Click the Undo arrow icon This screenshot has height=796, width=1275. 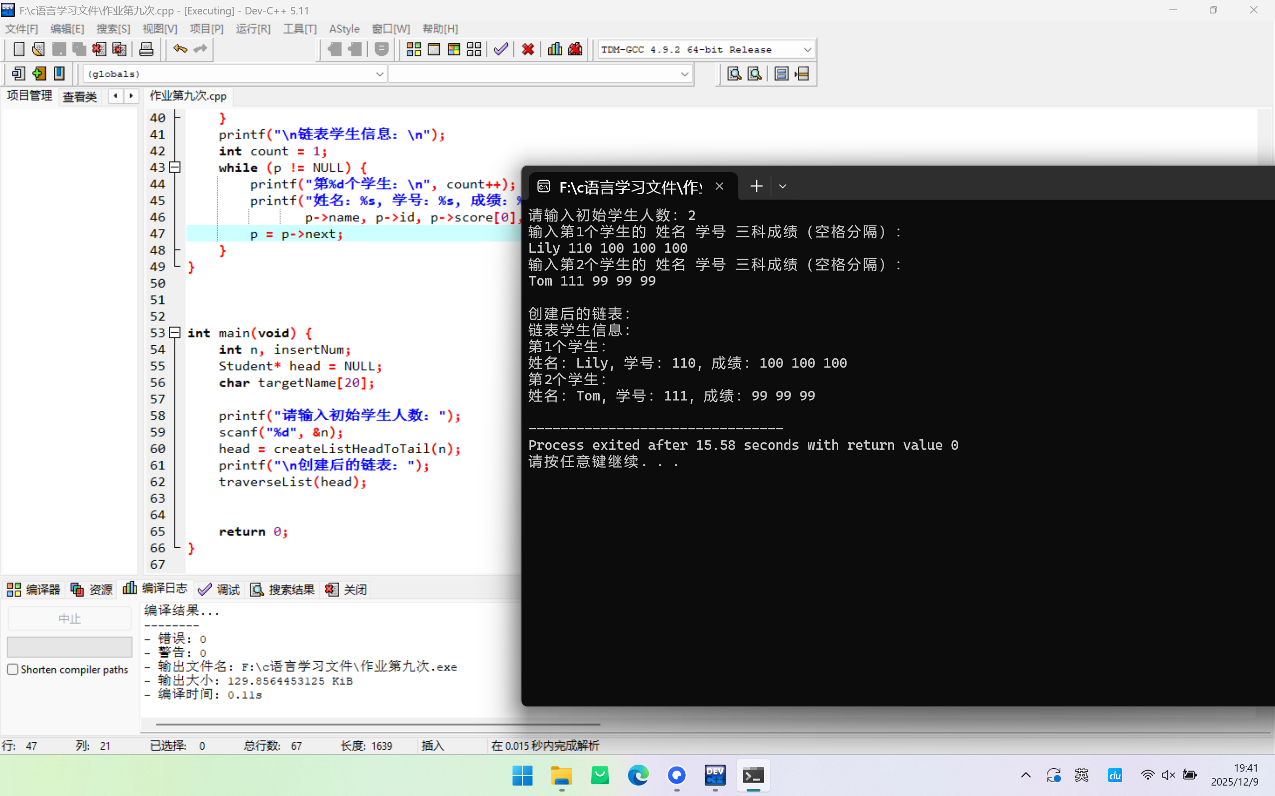pos(180,49)
